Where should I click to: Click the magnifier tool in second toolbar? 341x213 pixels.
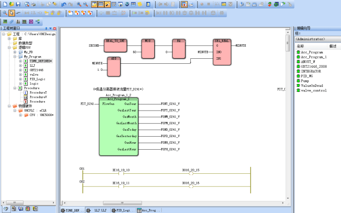click(x=5, y=13)
